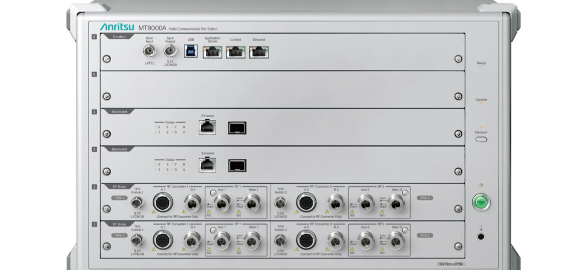Click the MT8000A model name
586x270 pixels.
(152, 28)
